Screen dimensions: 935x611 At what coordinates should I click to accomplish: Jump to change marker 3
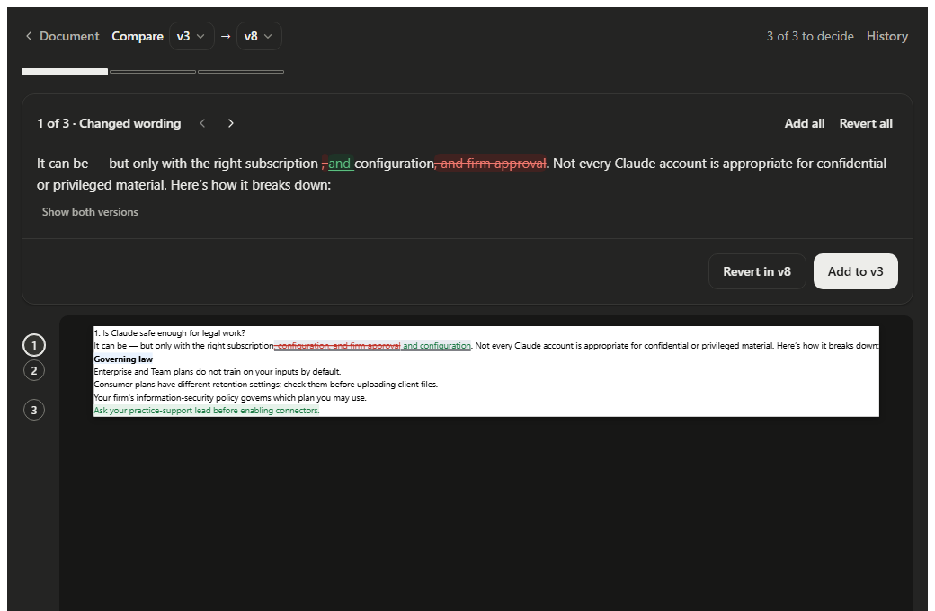(34, 410)
